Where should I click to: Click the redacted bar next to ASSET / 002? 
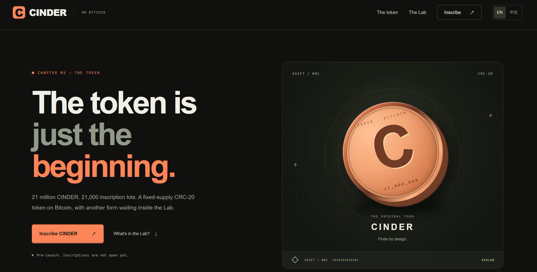click(x=345, y=260)
